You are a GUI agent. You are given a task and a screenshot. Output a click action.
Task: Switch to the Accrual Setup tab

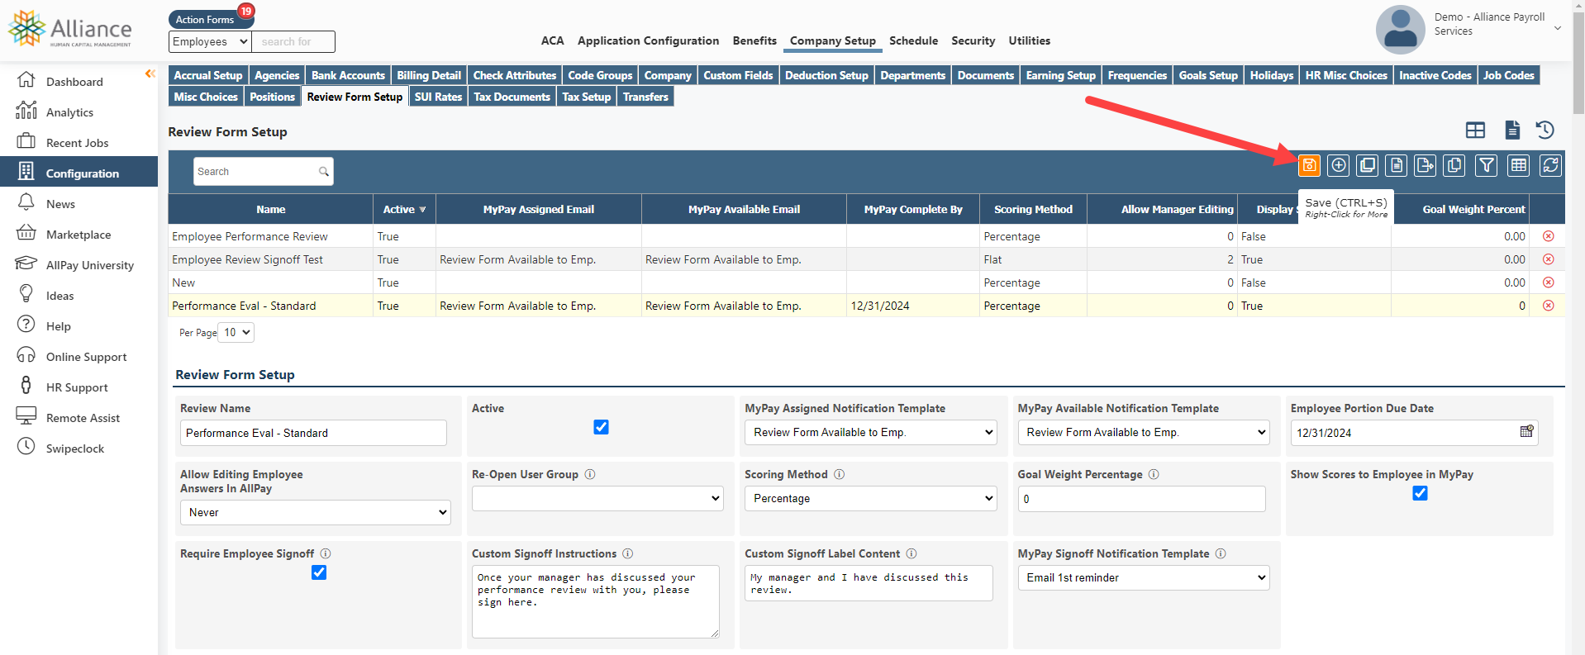[x=208, y=75]
